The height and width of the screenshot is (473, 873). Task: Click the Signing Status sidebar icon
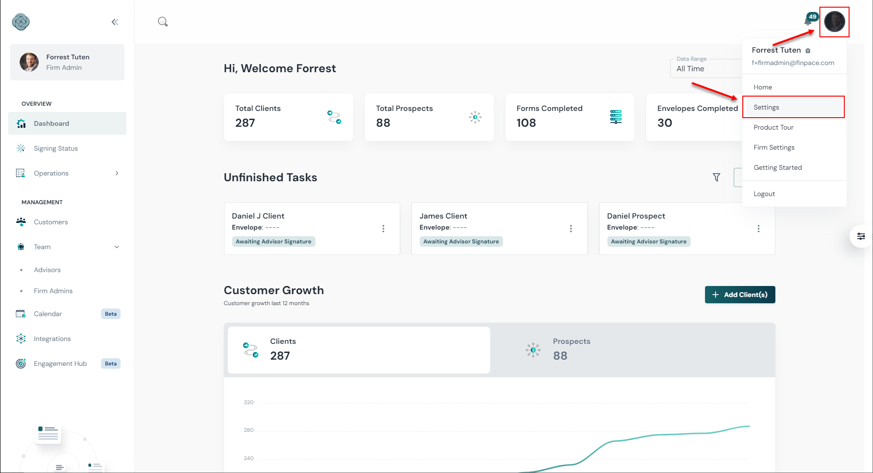click(21, 148)
